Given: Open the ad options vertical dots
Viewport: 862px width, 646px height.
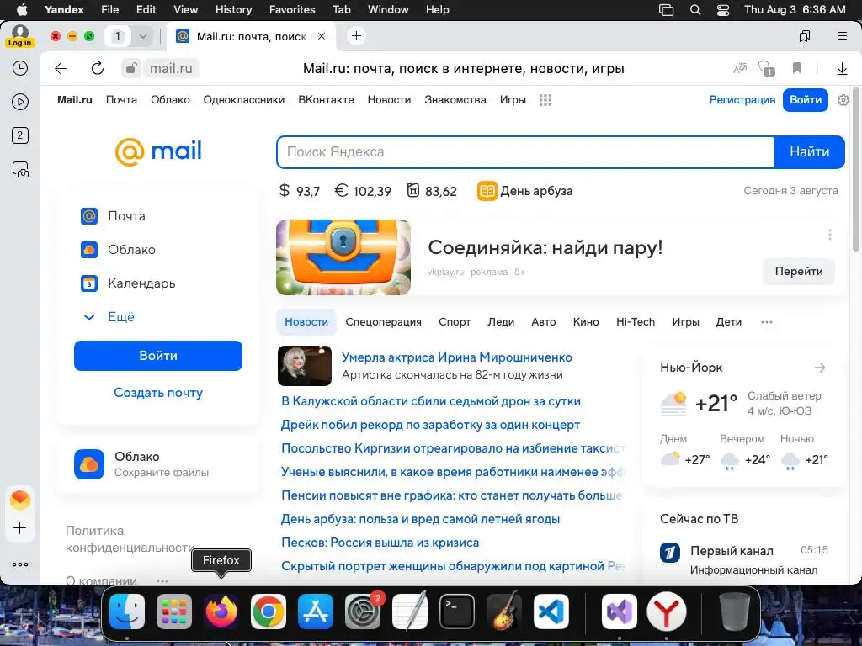Looking at the screenshot, I should point(829,235).
